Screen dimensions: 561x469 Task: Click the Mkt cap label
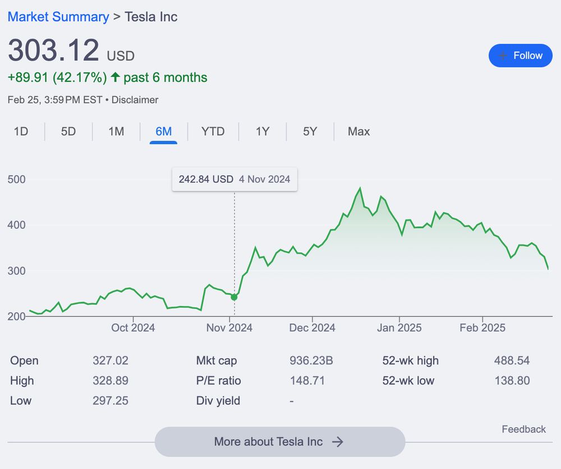pos(217,361)
